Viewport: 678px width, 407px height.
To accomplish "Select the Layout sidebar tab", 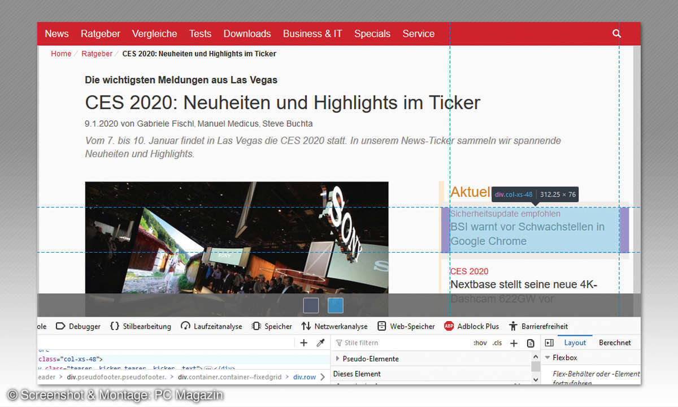I will [575, 343].
